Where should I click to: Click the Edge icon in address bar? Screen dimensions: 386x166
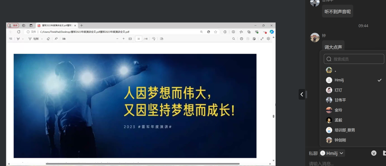tap(208, 32)
